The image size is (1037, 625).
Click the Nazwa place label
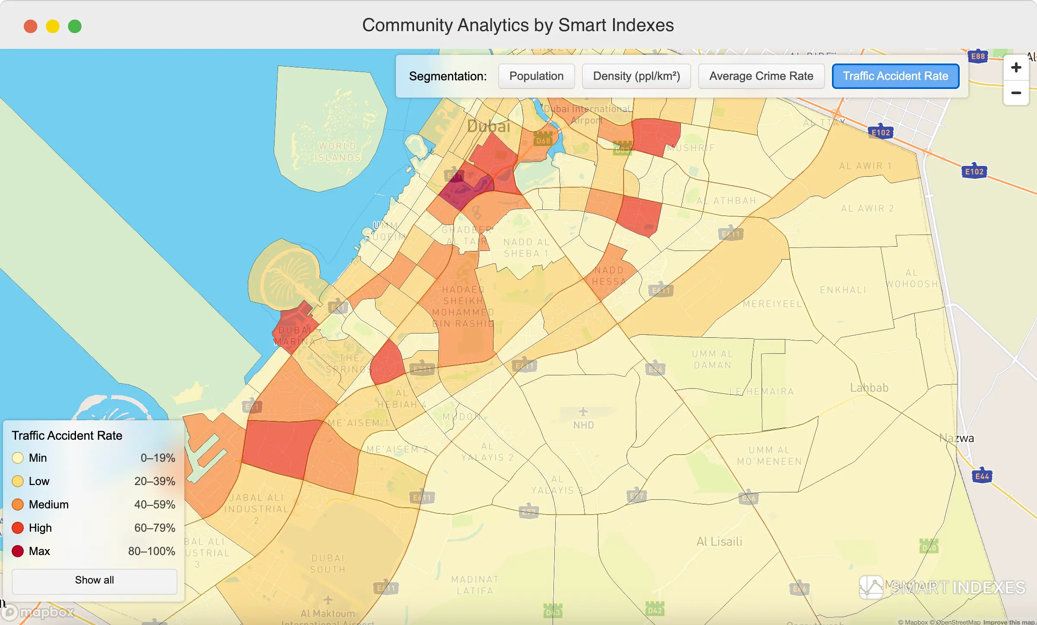(x=956, y=438)
